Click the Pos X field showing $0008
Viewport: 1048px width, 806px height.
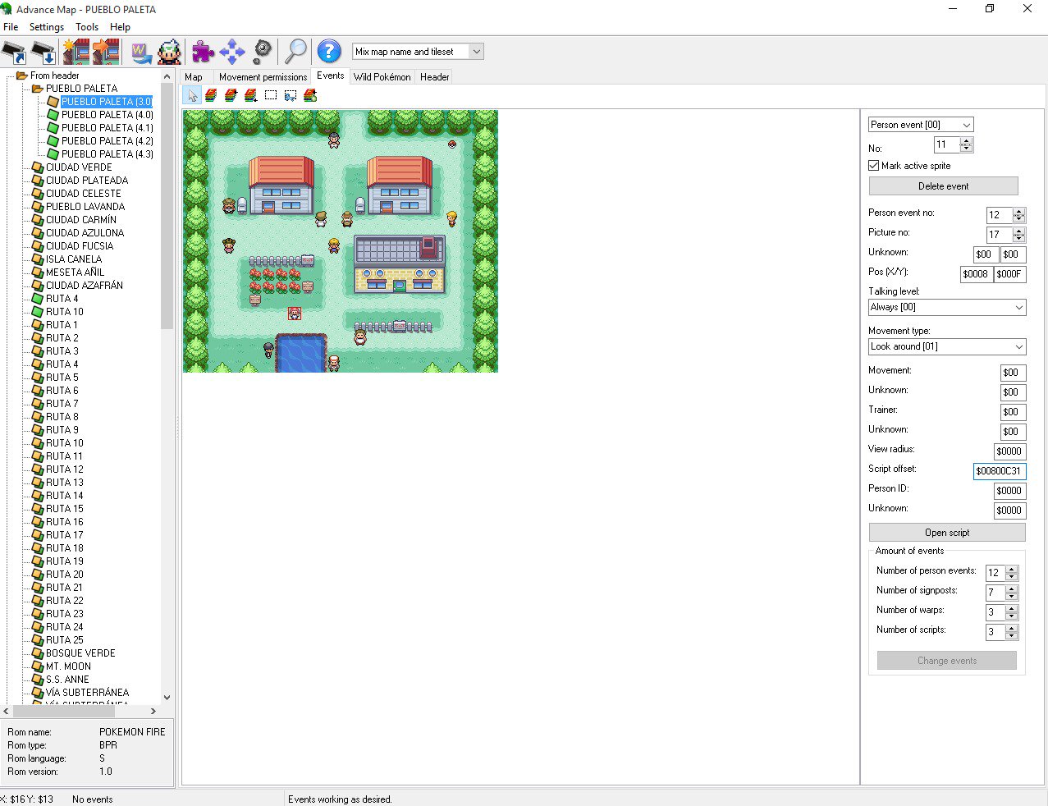(977, 274)
